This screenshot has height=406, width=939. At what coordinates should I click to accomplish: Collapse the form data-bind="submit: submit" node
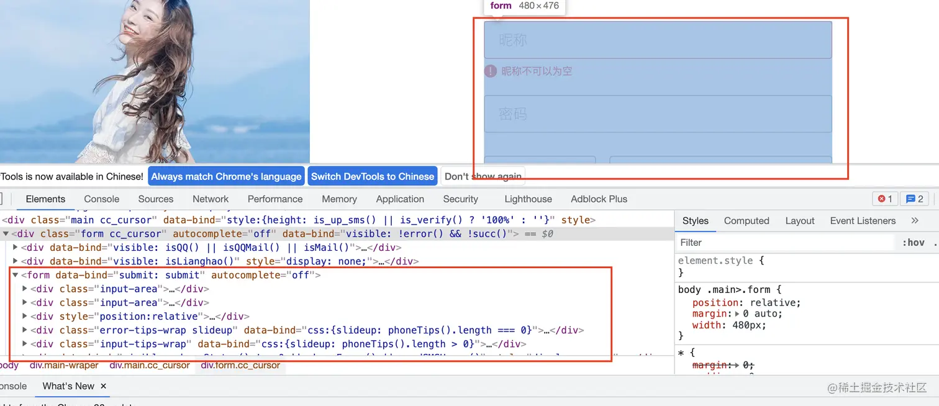pos(16,275)
